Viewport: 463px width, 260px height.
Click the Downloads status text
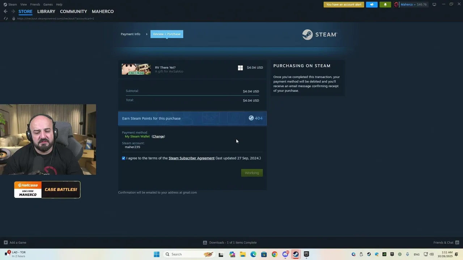pyautogui.click(x=233, y=243)
